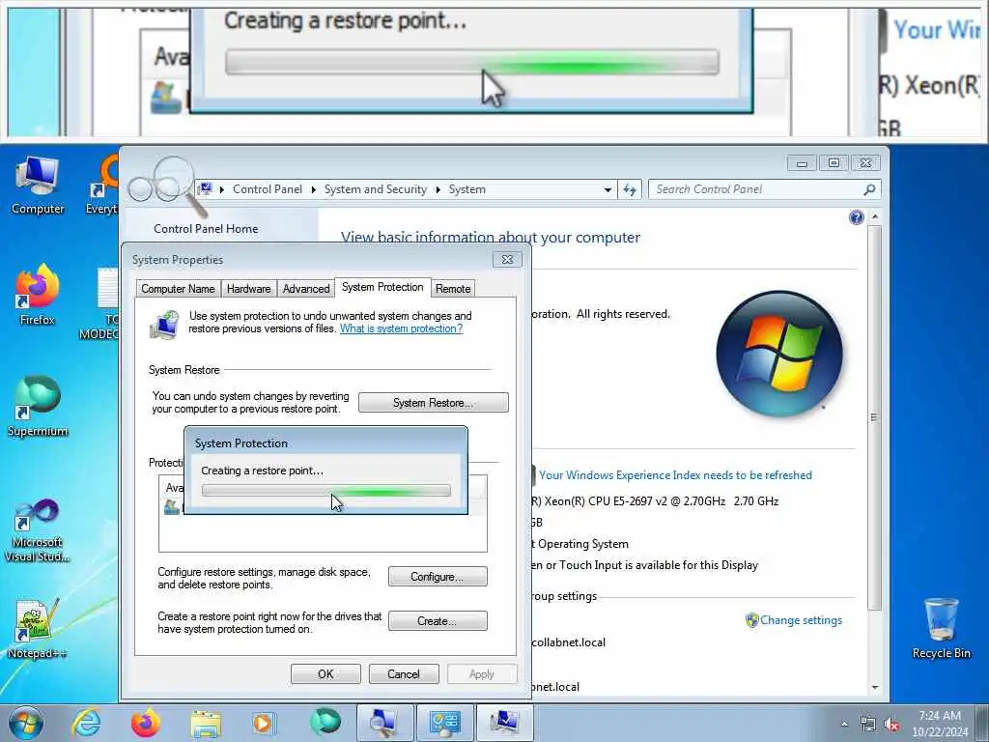The height and width of the screenshot is (742, 989).
Task: Switch to the Computer Name tab
Action: (x=178, y=288)
